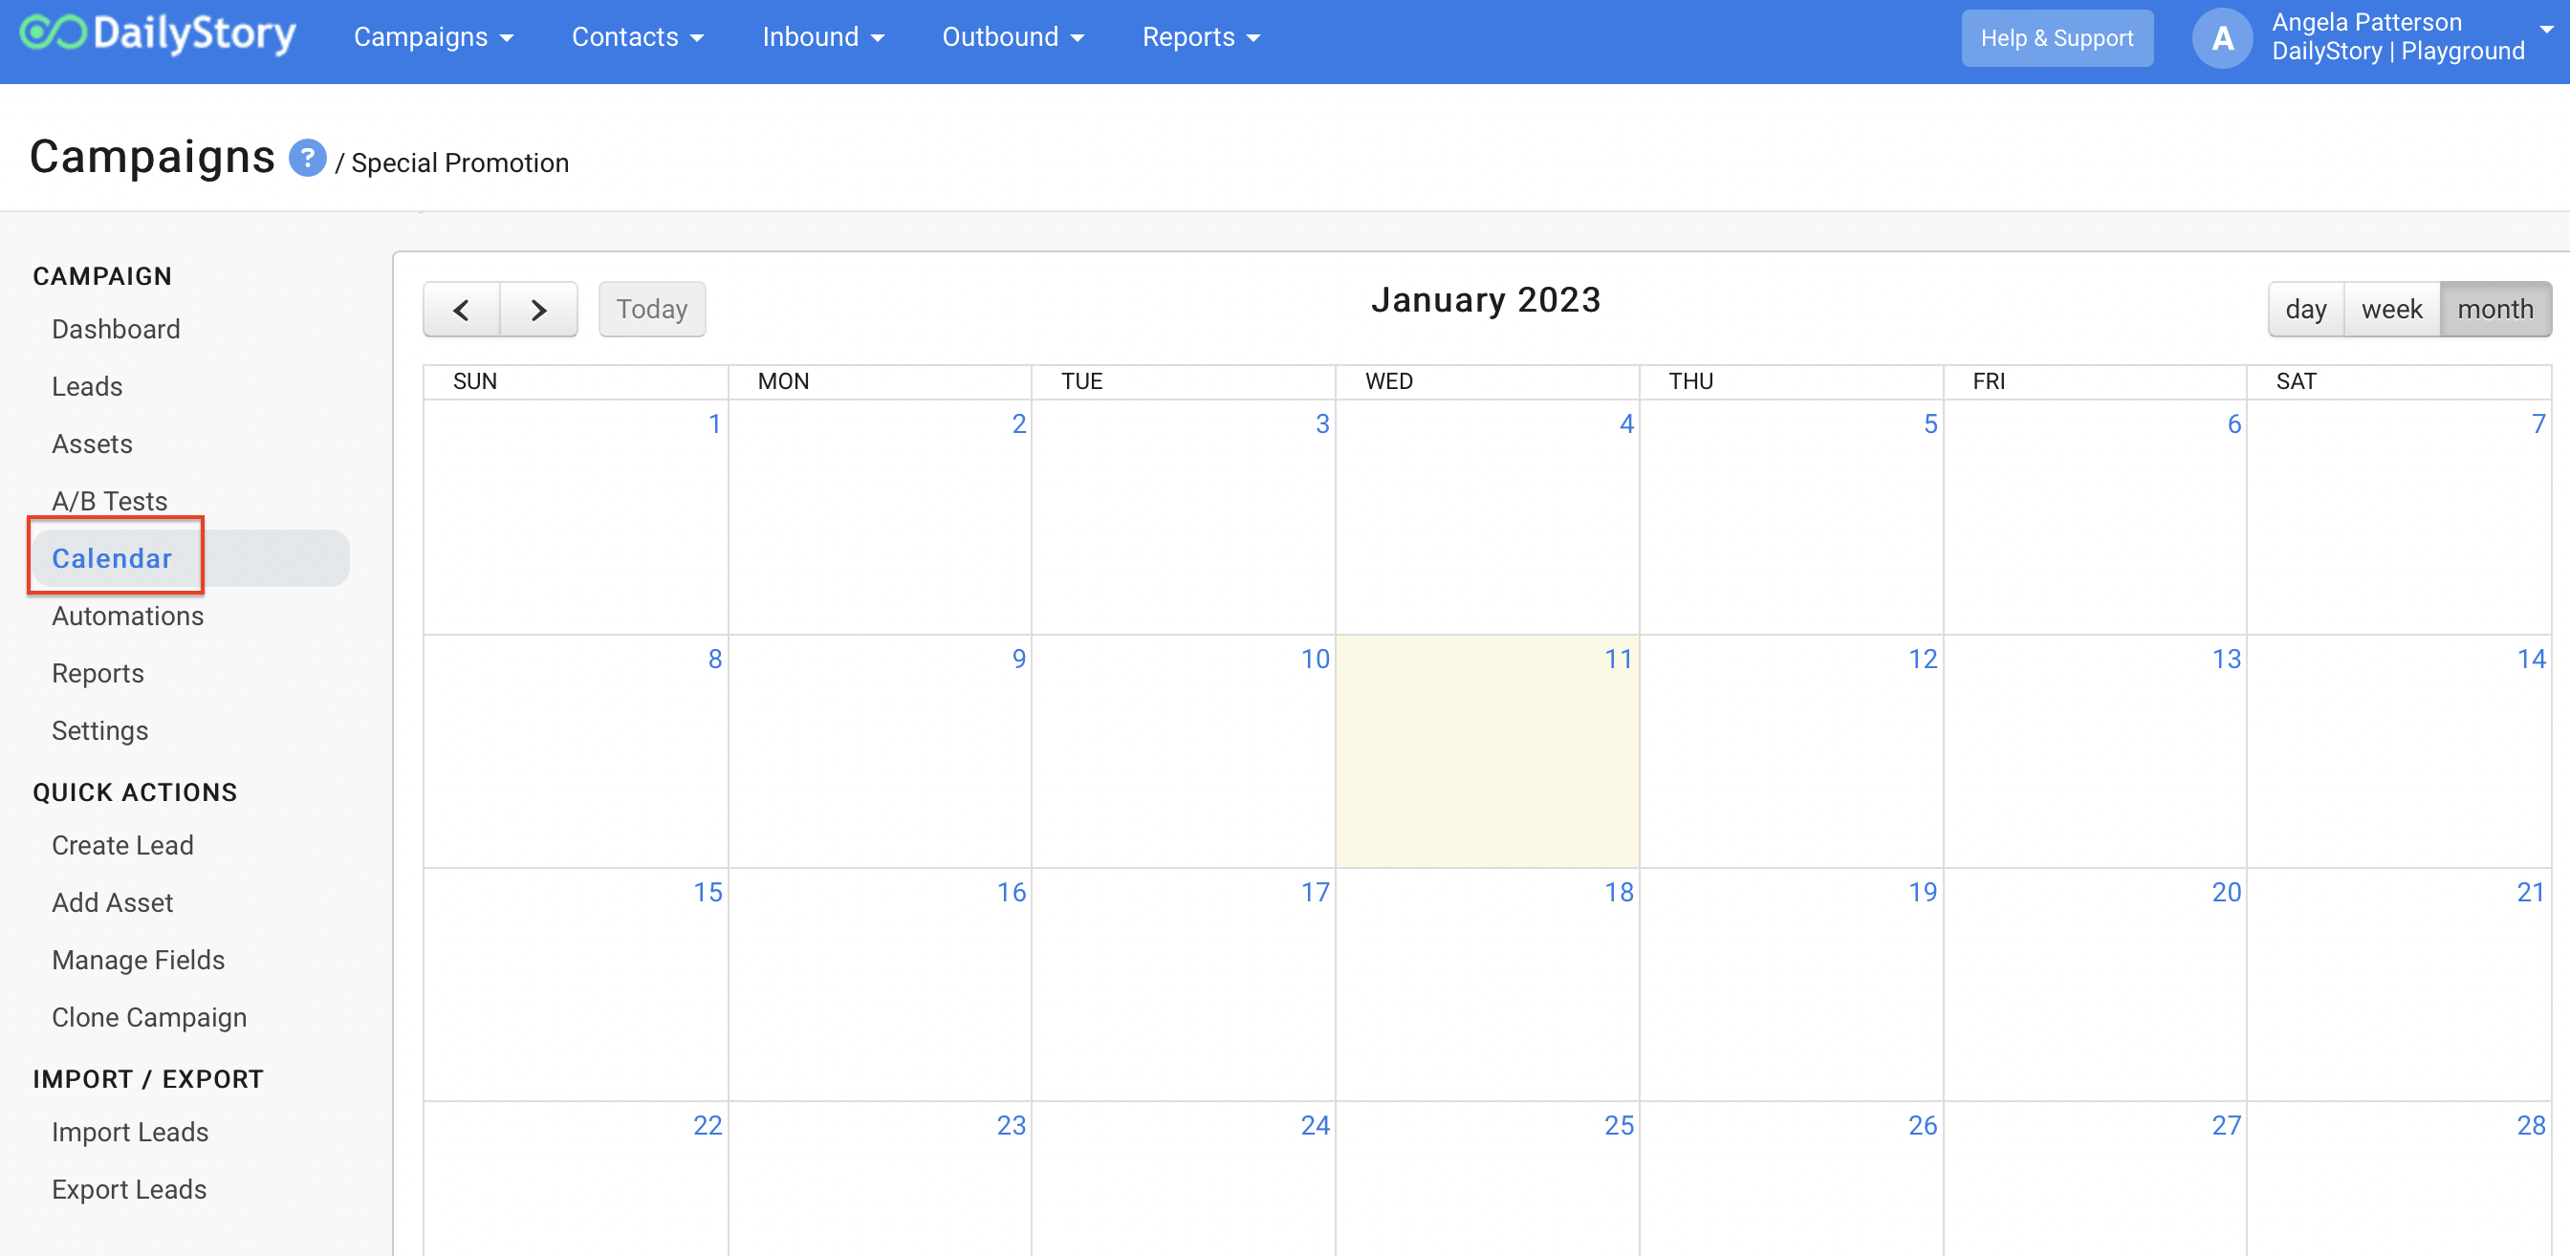
Task: Click date number 20 in calendar
Action: (2226, 892)
